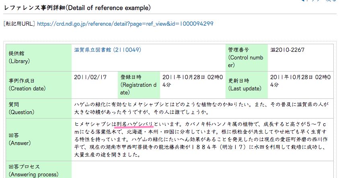Image resolution: width=339 pixels, height=178 pixels.
Task: Click the 回答 (Answer) label cell
Action: pos(39,139)
